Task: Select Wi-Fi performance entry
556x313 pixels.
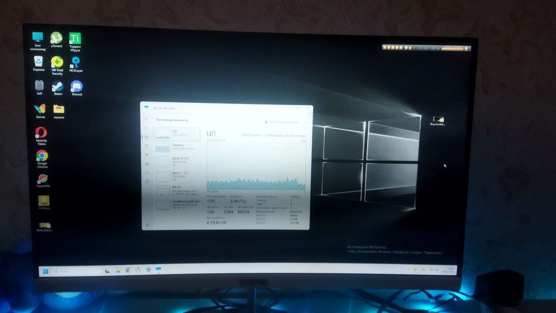Action: tap(177, 190)
